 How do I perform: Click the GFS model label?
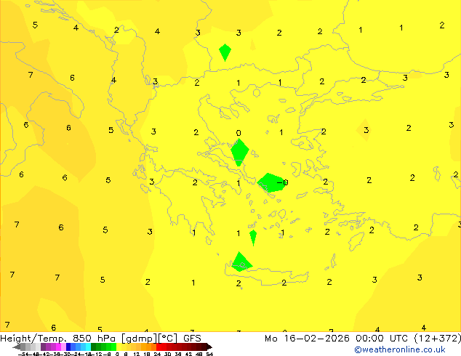tap(192, 339)
